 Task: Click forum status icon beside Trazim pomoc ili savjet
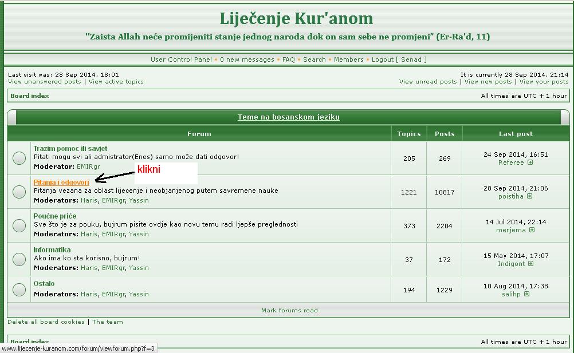pyautogui.click(x=19, y=158)
